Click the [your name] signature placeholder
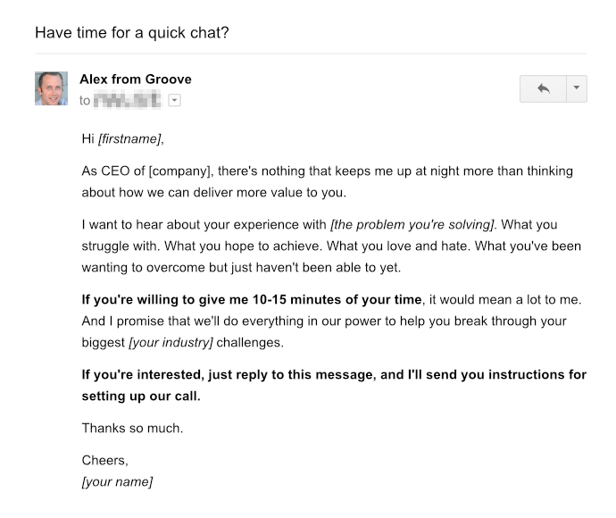This screenshot has width=616, height=518. (x=117, y=482)
